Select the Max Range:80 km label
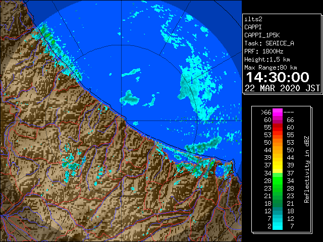This screenshot has width=323, height=242. [271, 68]
